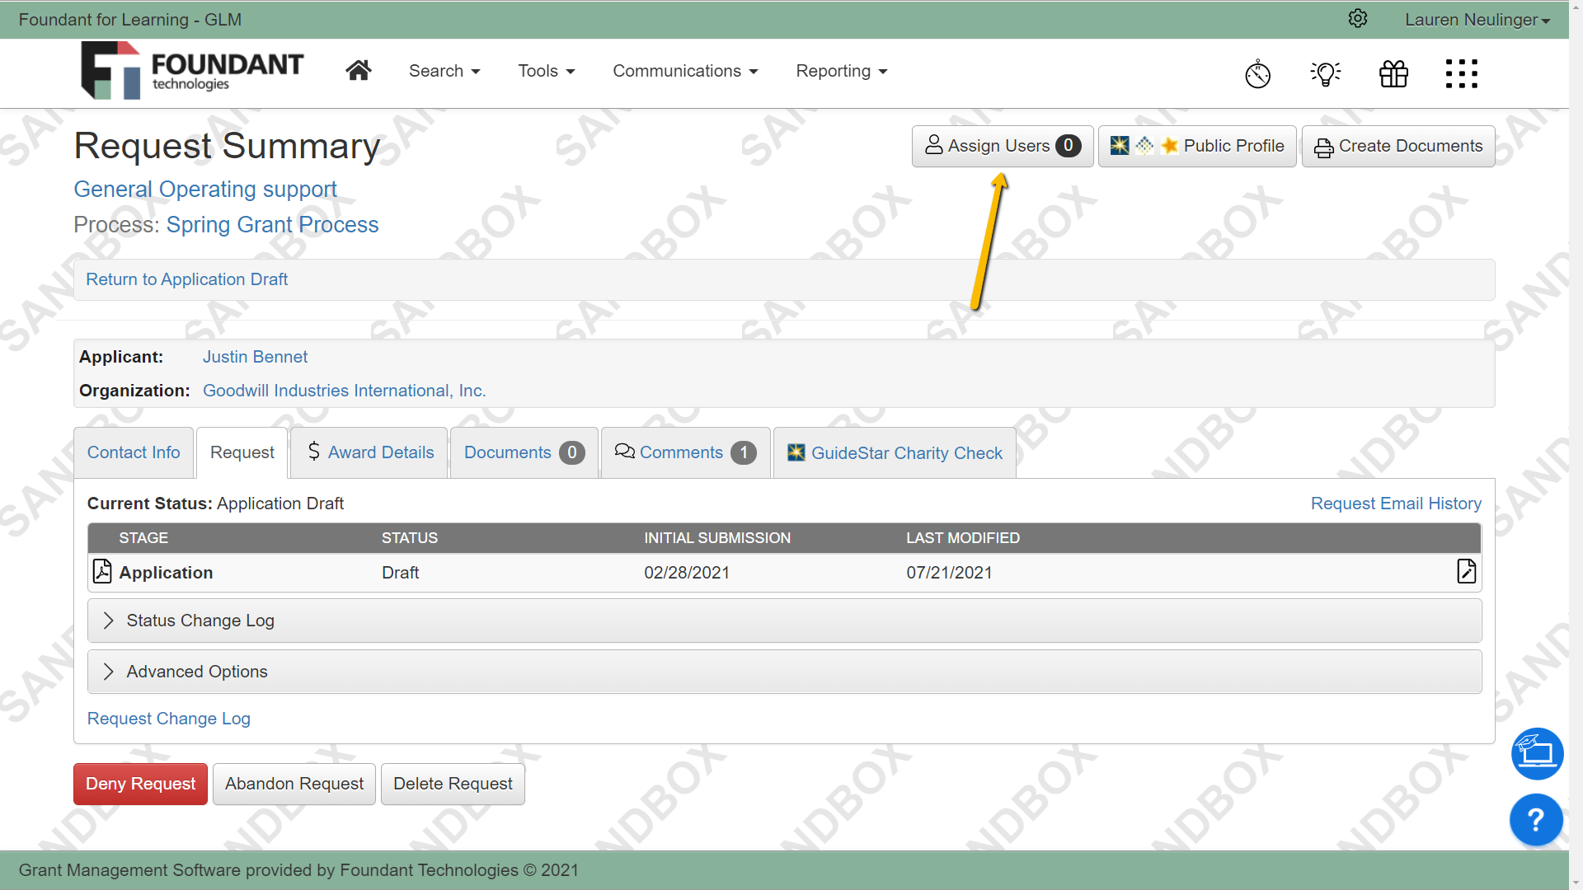Select the Request tab

click(x=242, y=452)
